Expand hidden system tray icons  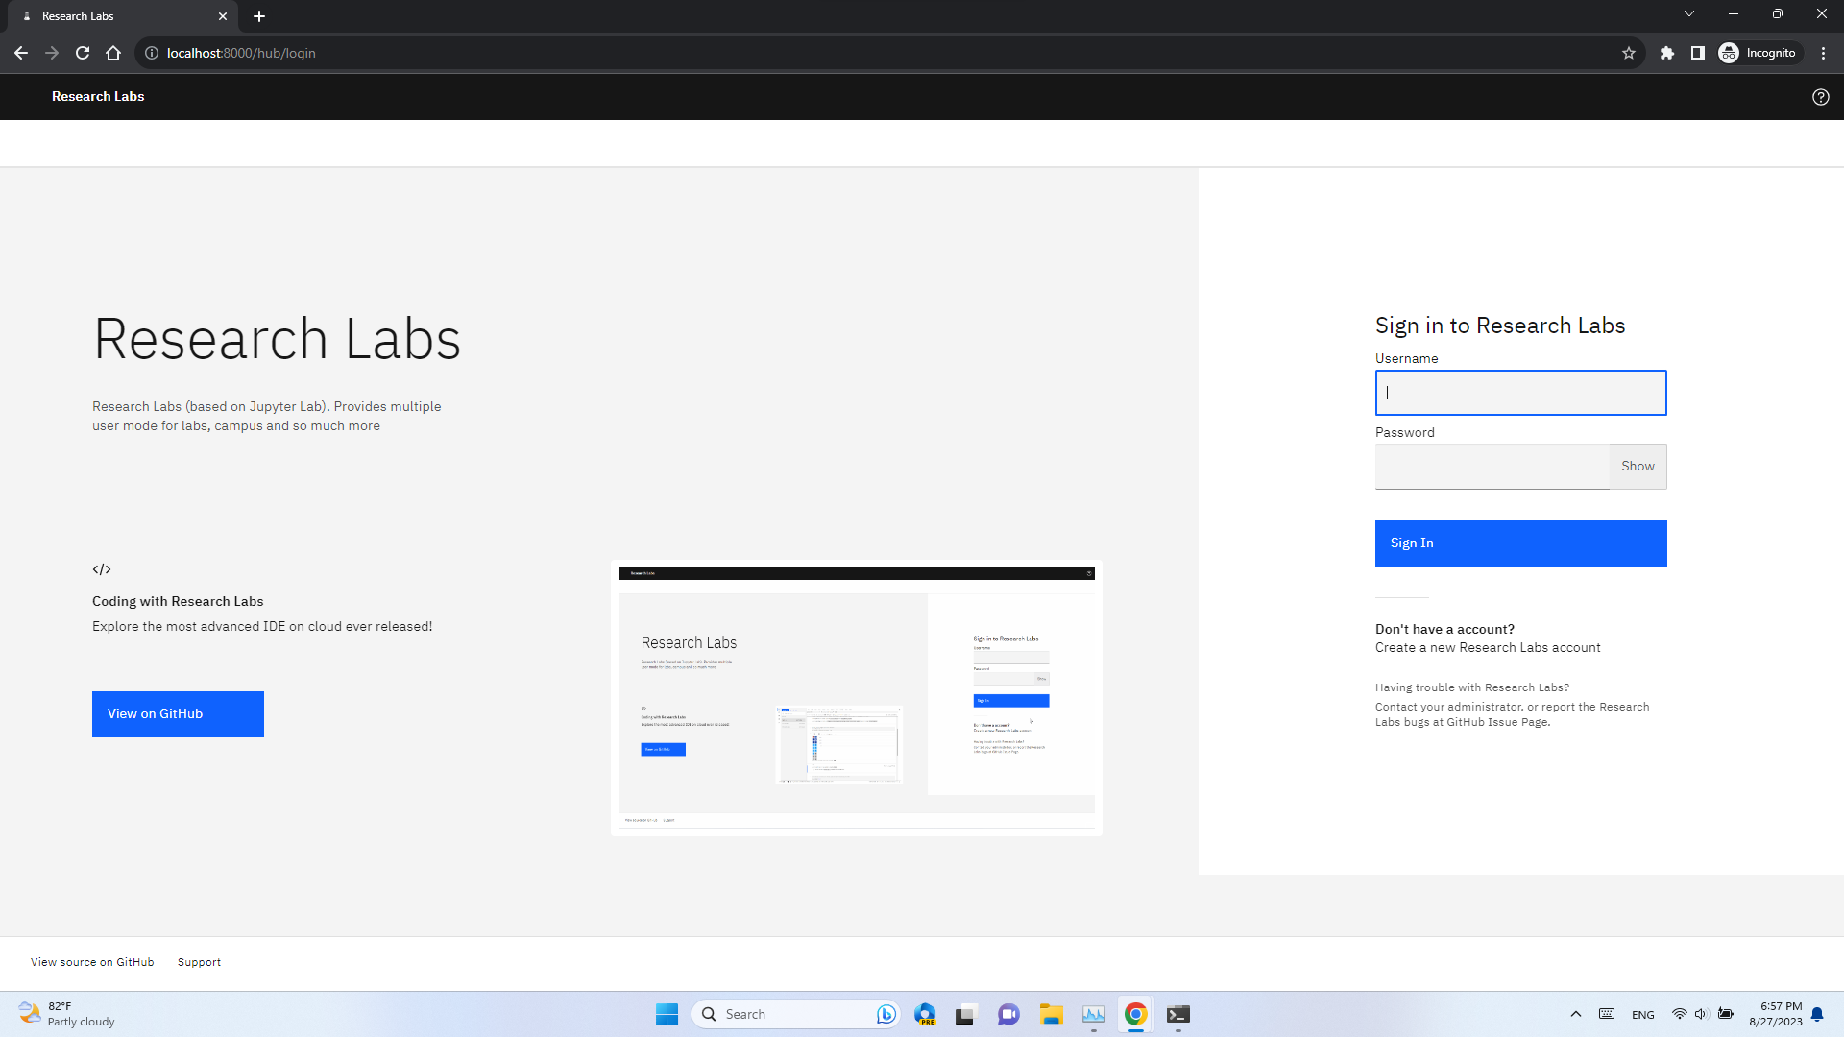tap(1576, 1014)
